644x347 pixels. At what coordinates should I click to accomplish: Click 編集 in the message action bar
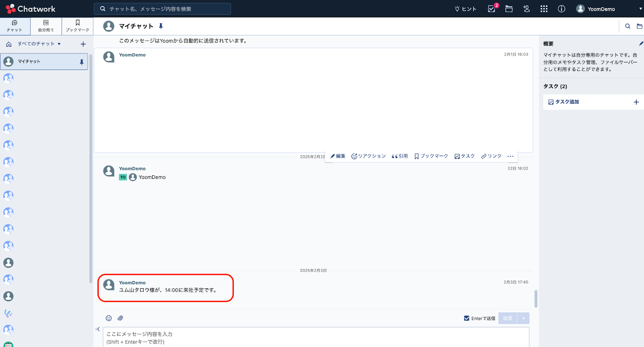[x=338, y=156]
